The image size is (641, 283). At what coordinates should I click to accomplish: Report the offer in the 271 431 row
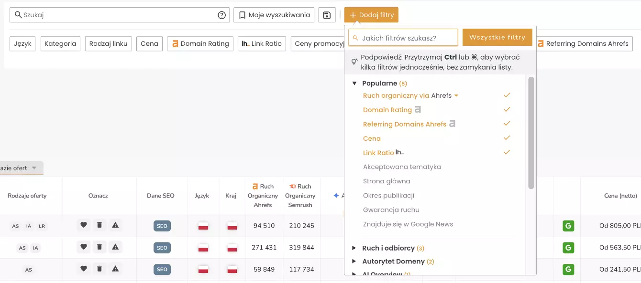pos(115,247)
